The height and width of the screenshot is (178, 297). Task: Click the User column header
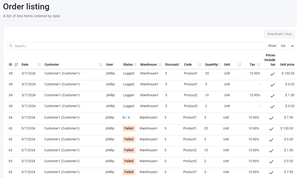click(x=110, y=65)
